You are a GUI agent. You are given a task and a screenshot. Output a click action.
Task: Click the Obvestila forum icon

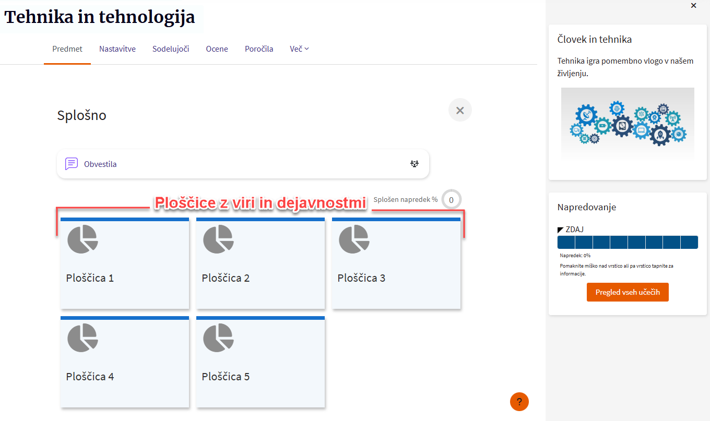[72, 164]
